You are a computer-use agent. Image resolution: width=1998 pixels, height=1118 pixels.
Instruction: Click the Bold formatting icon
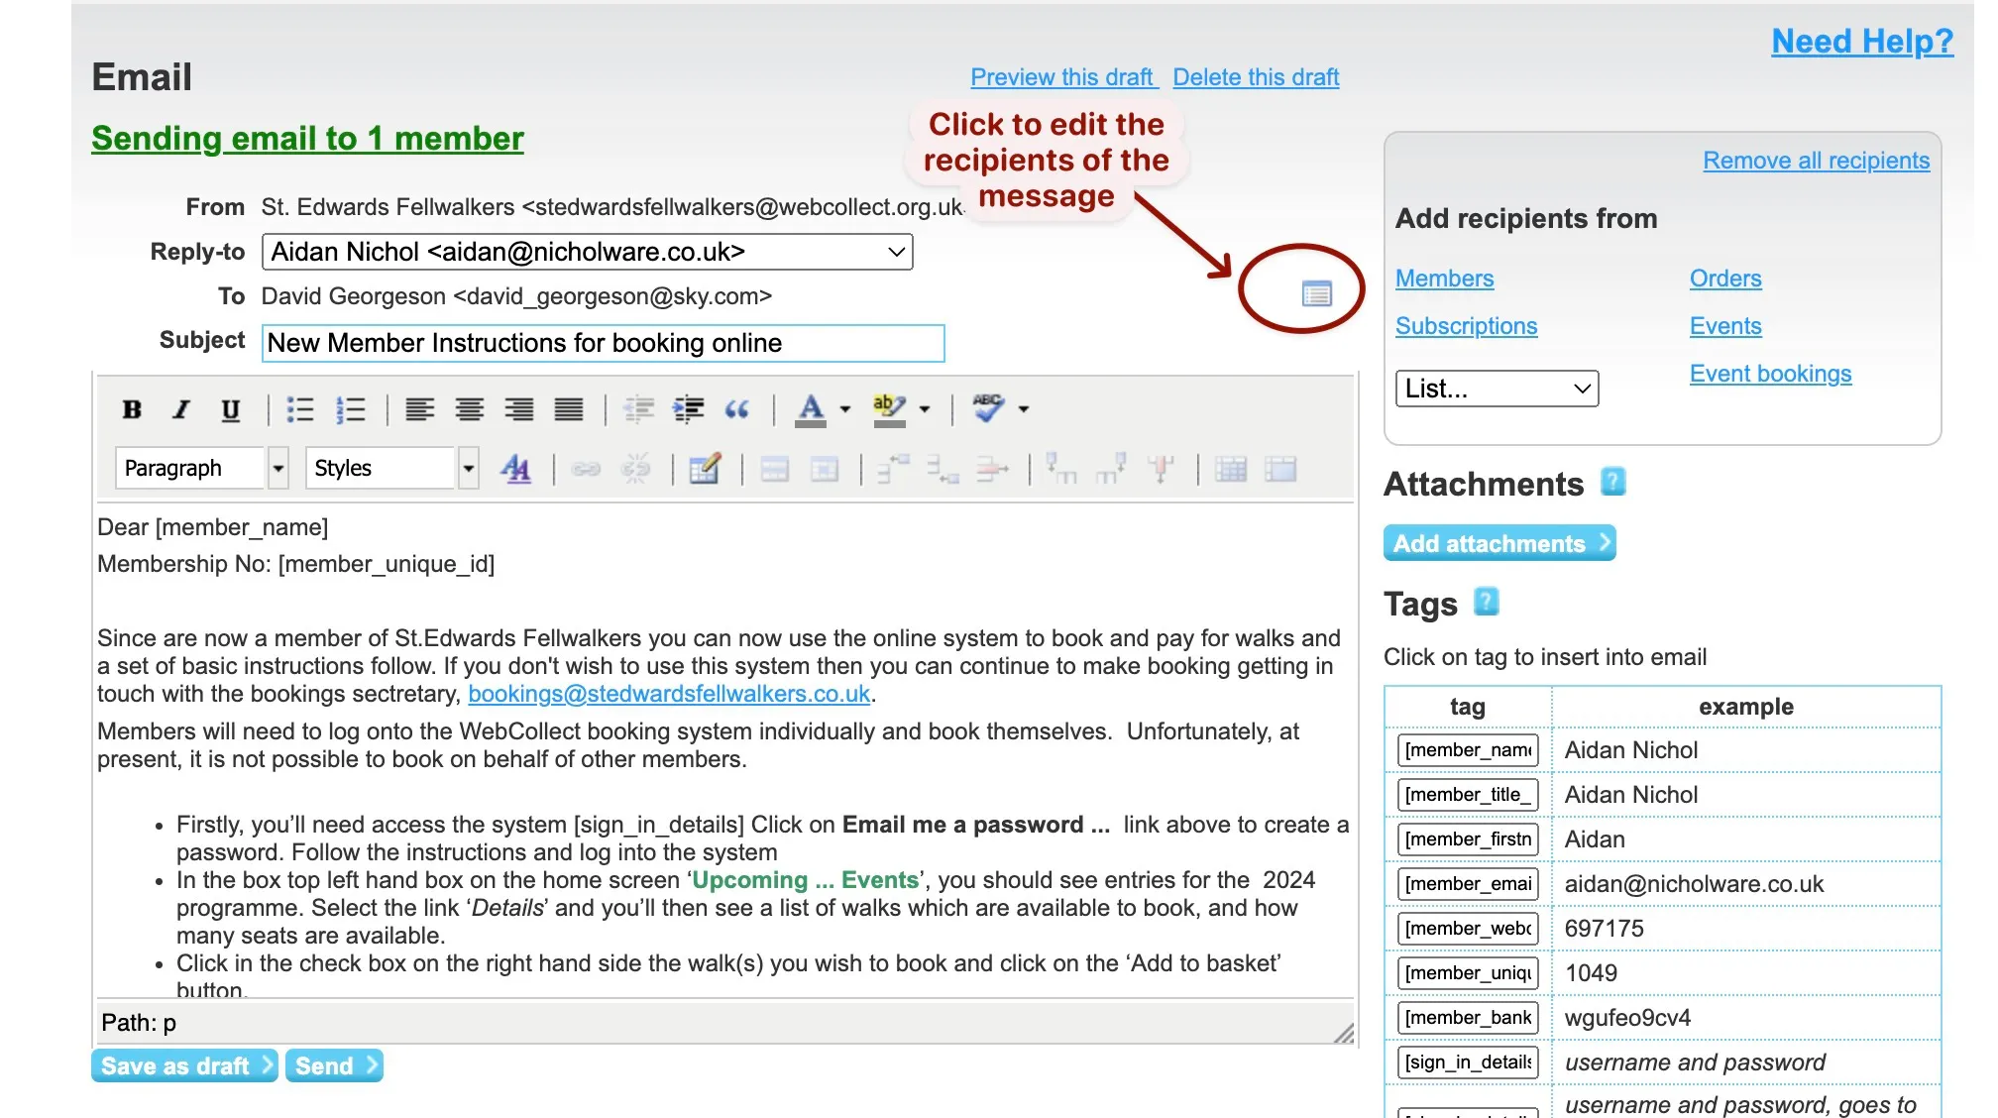pyautogui.click(x=132, y=408)
